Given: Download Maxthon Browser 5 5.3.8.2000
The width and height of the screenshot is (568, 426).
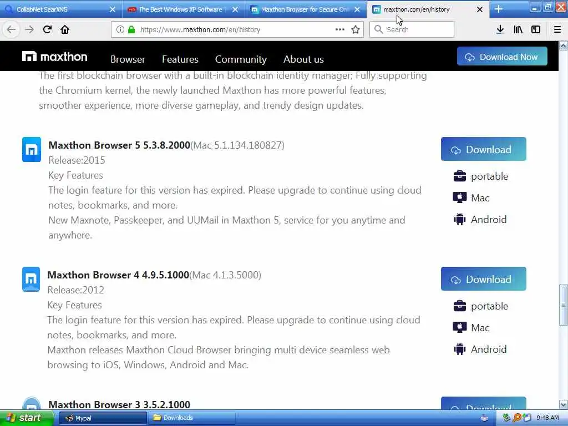Looking at the screenshot, I should click(x=483, y=149).
